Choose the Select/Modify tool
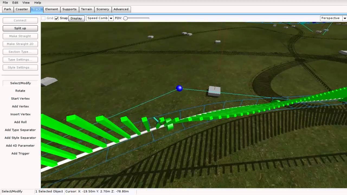Image resolution: width=347 pixels, height=195 pixels. click(20, 83)
